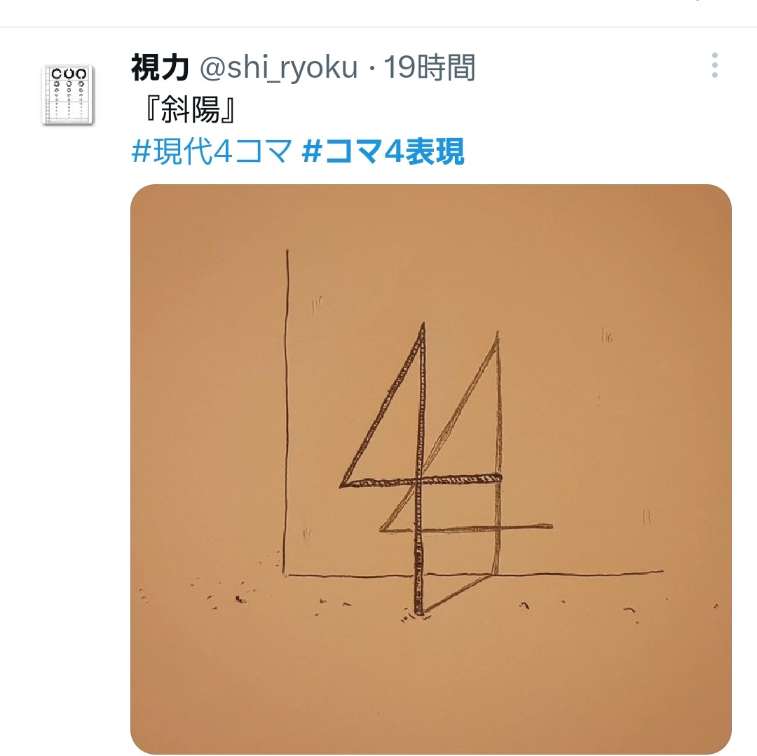Tap the base of the 4's stem
The width and height of the screenshot is (757, 756).
[x=418, y=608]
